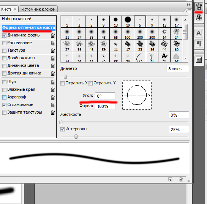Click the brush list scroll down arrow
Image resolution: width=207 pixels, height=204 pixels.
[x=185, y=58]
